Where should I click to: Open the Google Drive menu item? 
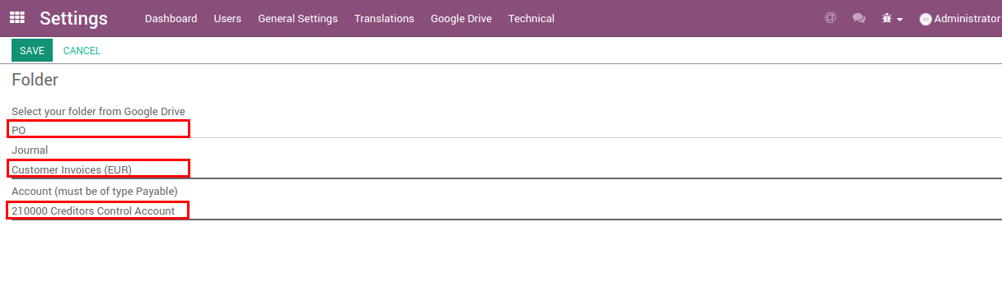pyautogui.click(x=461, y=18)
